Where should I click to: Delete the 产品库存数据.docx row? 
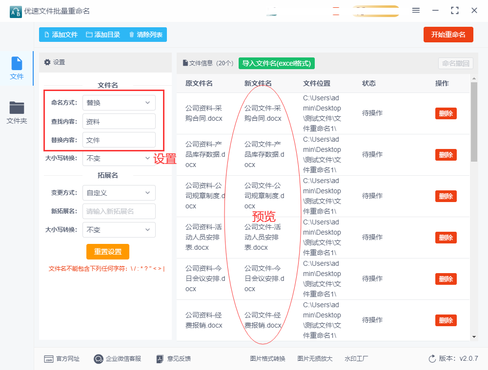click(x=446, y=155)
